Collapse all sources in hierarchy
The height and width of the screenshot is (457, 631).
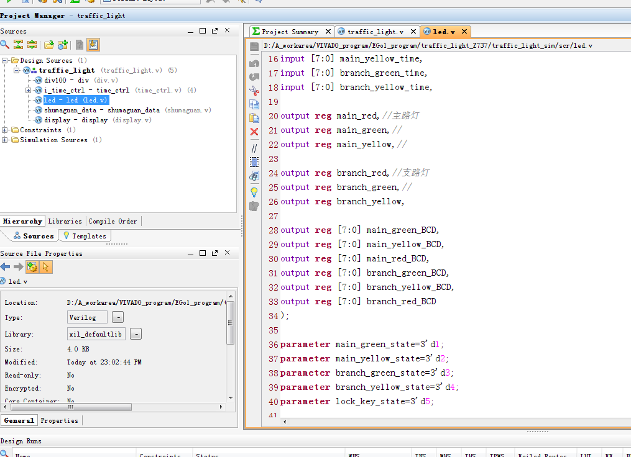tap(18, 45)
